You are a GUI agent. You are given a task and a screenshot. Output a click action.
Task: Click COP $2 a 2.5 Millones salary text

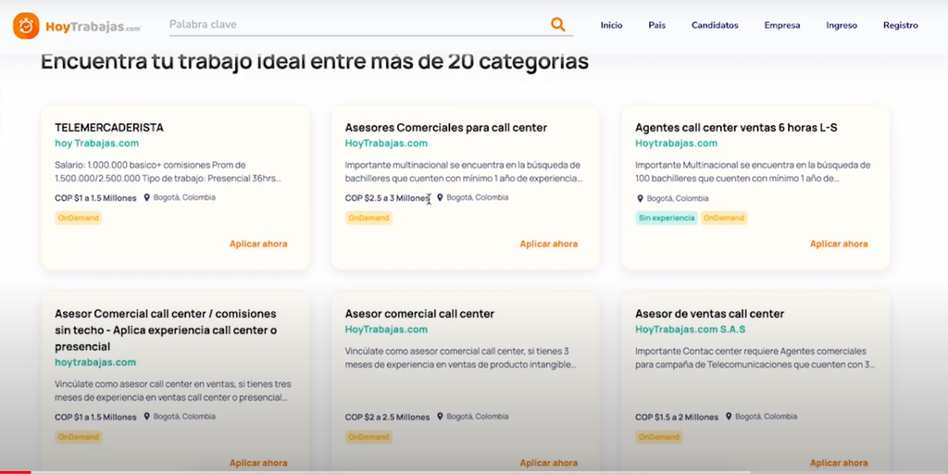(387, 418)
